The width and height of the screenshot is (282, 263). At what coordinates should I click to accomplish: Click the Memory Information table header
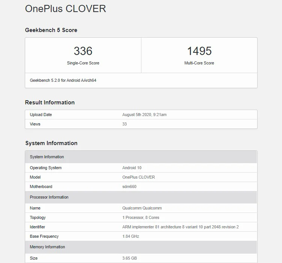coord(141,247)
